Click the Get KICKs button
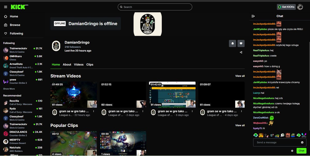Screen dimensions: 310x156 click(x=286, y=7)
